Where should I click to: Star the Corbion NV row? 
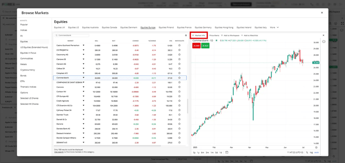tap(179, 91)
